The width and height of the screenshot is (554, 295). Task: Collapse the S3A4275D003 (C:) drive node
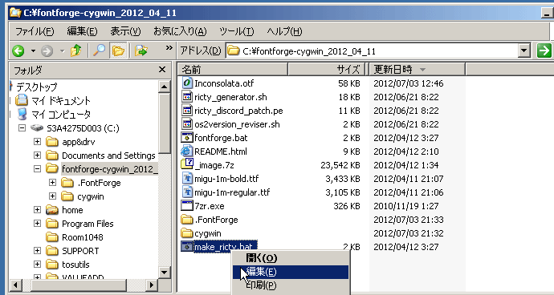22,127
